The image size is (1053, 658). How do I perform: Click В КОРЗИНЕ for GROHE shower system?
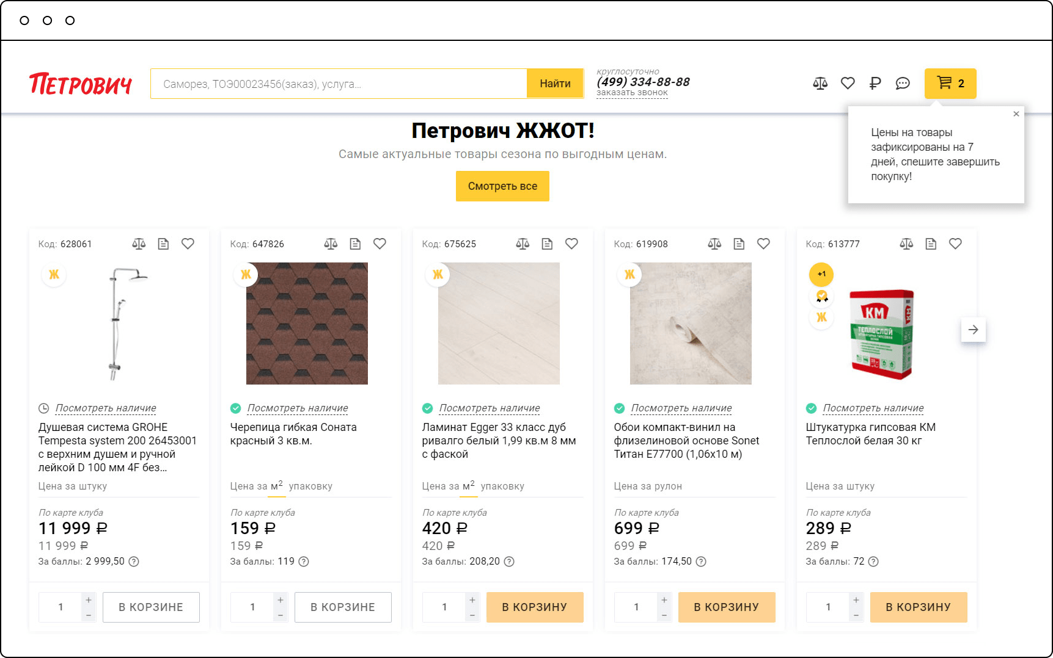(x=151, y=607)
